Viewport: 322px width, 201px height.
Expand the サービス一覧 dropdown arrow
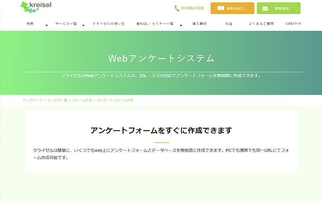click(83, 25)
